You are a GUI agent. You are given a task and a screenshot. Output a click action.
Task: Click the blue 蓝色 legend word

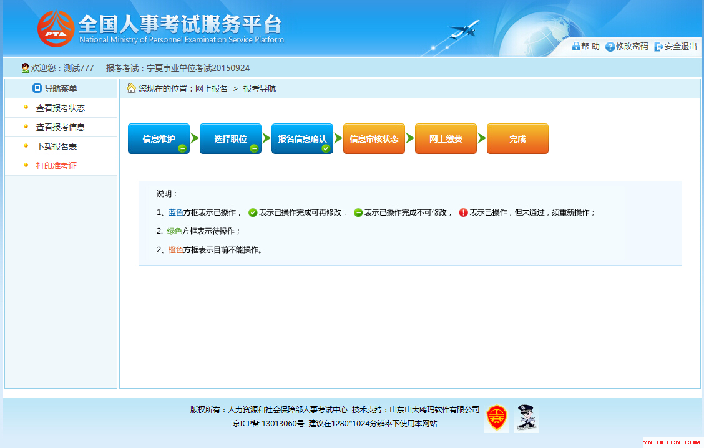[x=175, y=212]
